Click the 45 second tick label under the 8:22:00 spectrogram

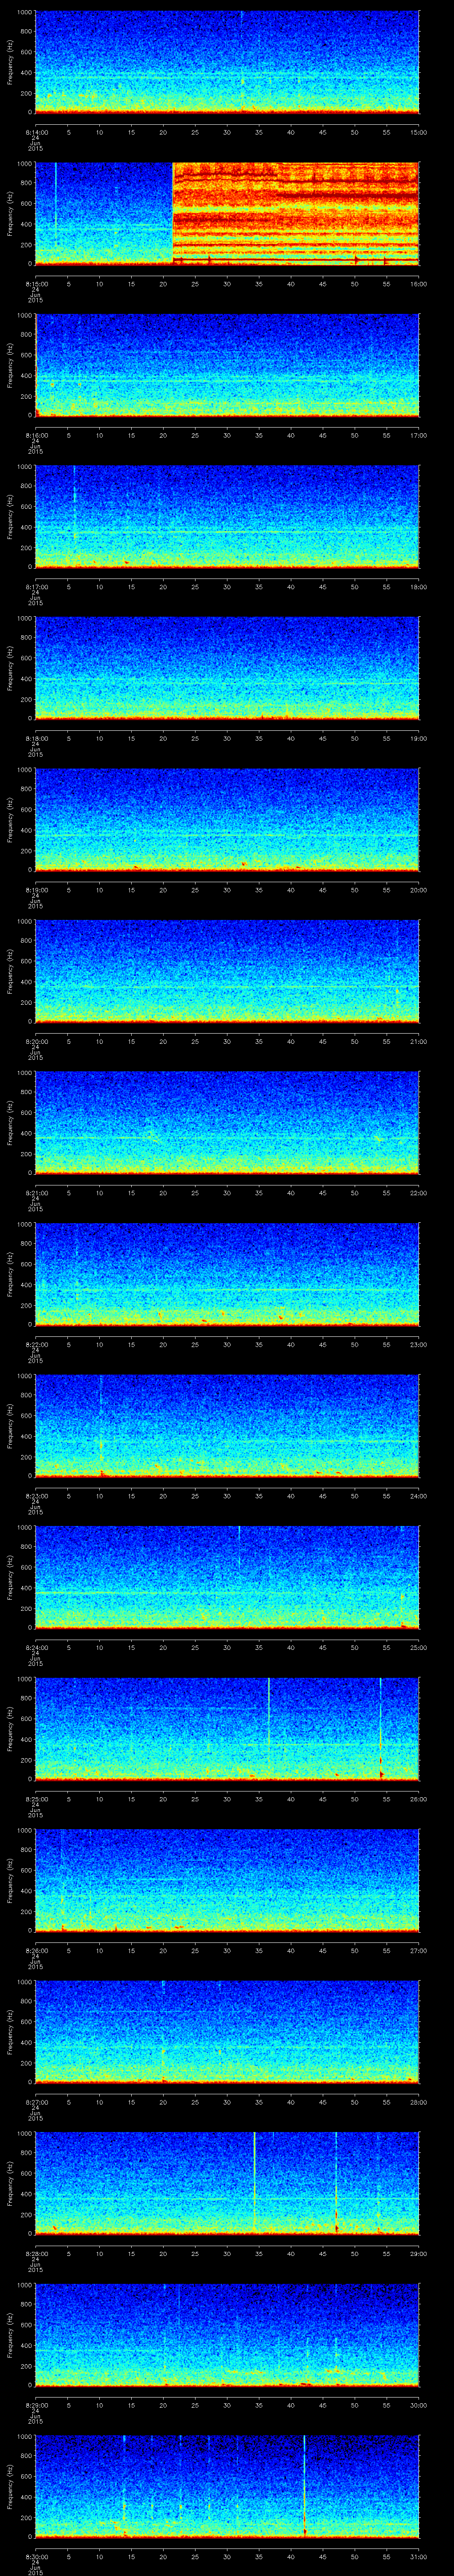coord(323,1344)
